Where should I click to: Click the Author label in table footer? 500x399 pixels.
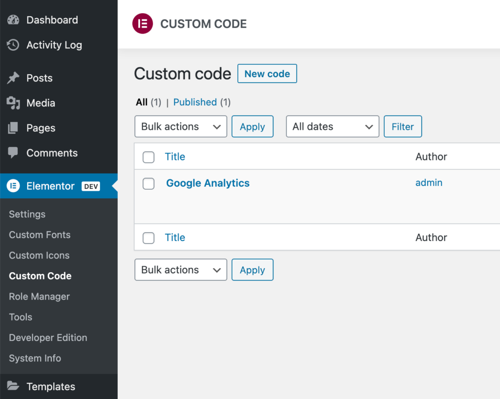[431, 238]
